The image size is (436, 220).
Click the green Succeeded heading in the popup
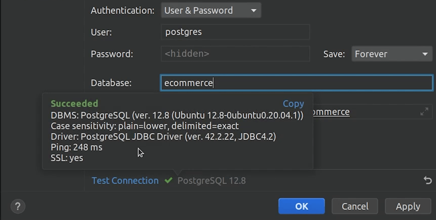(x=75, y=104)
